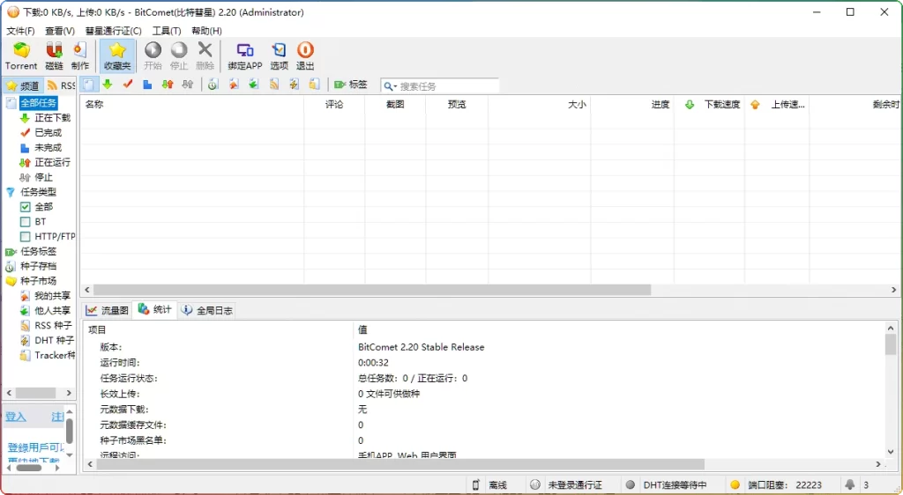Click the 标签 tags toolbar button
Viewport: 903px width, 495px height.
(351, 85)
